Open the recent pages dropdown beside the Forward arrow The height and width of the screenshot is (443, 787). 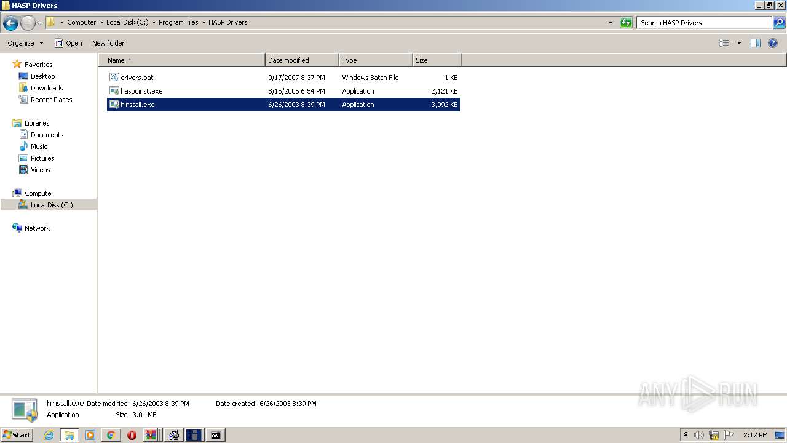[x=39, y=23]
